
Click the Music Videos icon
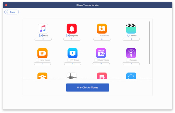click(101, 53)
